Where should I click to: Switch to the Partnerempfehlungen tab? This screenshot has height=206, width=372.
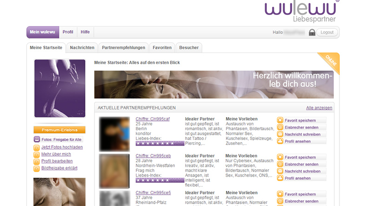(124, 48)
